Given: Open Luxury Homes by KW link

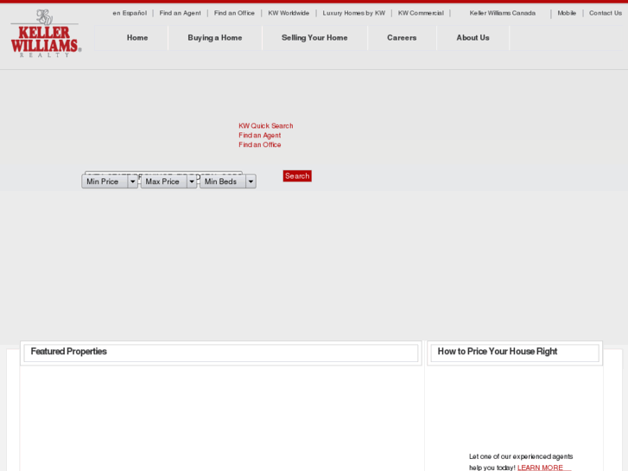Looking at the screenshot, I should point(354,13).
